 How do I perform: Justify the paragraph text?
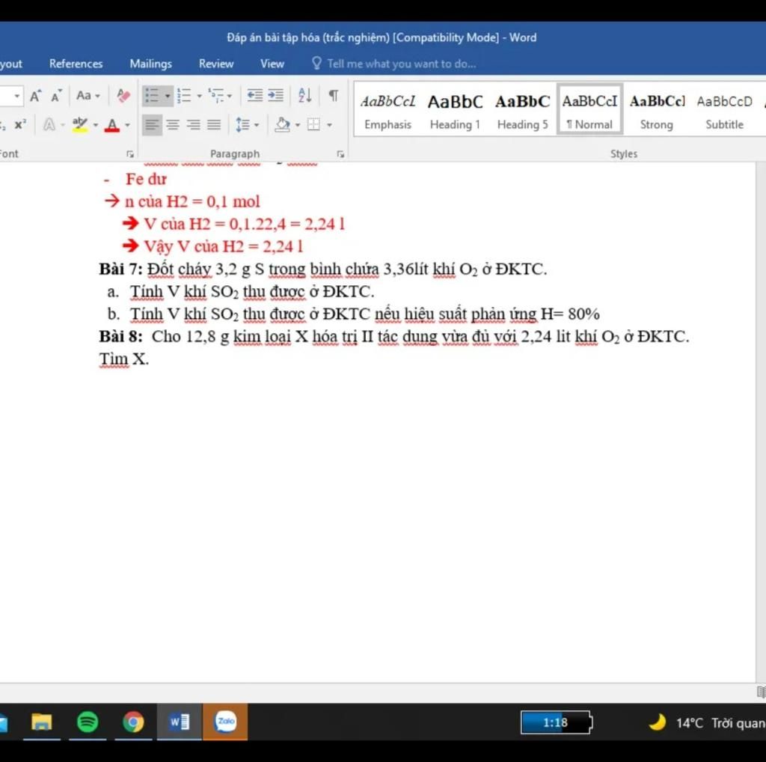tap(213, 125)
